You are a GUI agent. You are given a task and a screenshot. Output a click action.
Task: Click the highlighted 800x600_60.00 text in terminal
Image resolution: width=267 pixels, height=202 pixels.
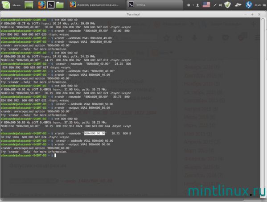94,133
